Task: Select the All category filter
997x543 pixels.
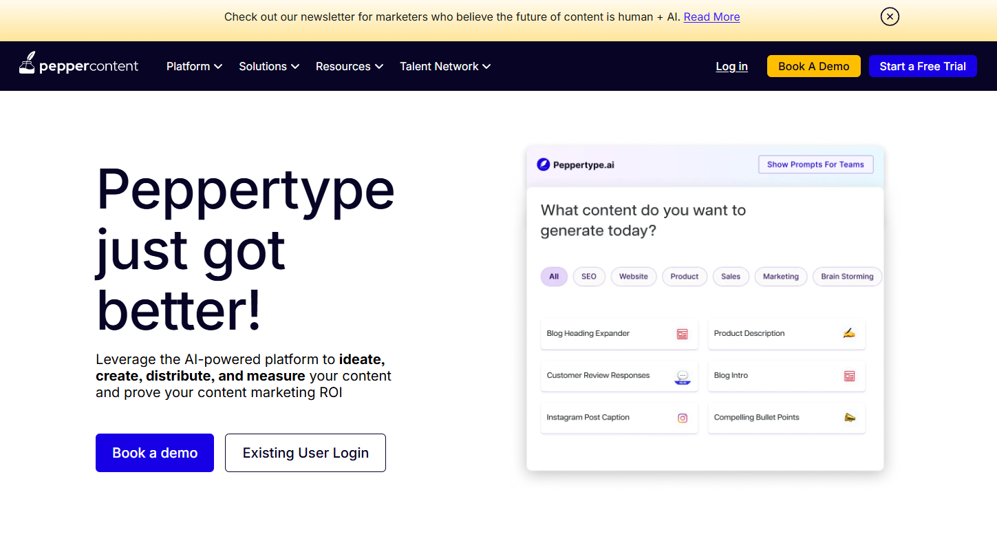Action: point(554,277)
